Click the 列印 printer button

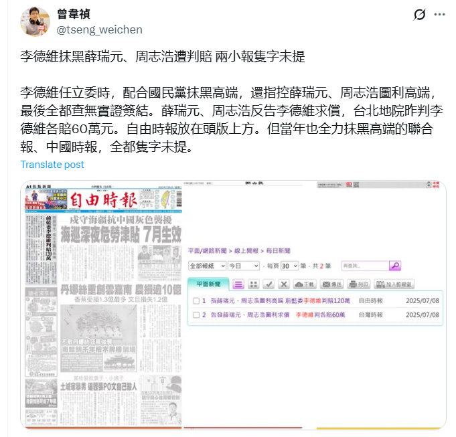pyautogui.click(x=359, y=284)
